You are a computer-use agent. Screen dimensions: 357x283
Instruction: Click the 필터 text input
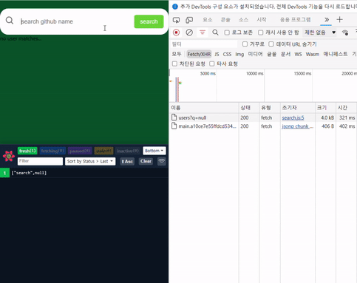203,44
